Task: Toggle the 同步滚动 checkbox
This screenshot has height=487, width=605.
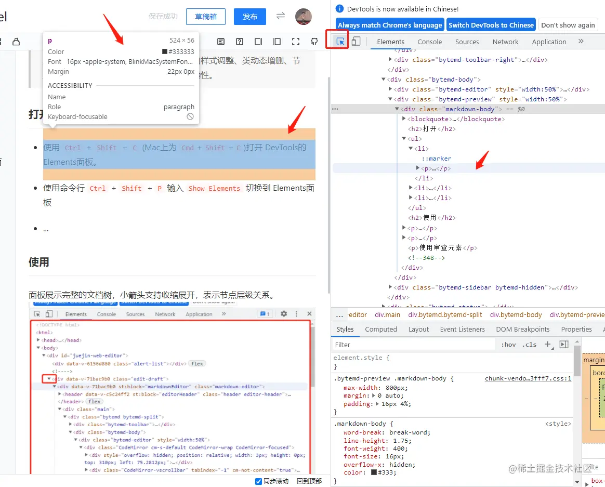Action: (x=258, y=481)
